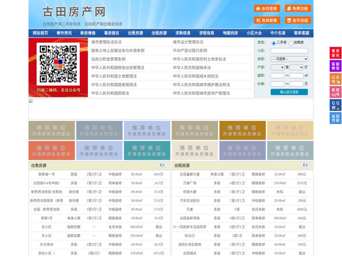The width and height of the screenshot is (342, 256).
Task: Open the 贵宾套餐 VIP package button
Action: click(x=267, y=20)
